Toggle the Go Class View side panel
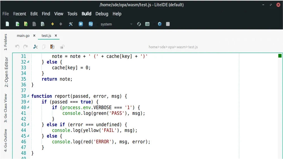Image resolution: width=283 pixels, height=159 pixels. [x=6, y=108]
